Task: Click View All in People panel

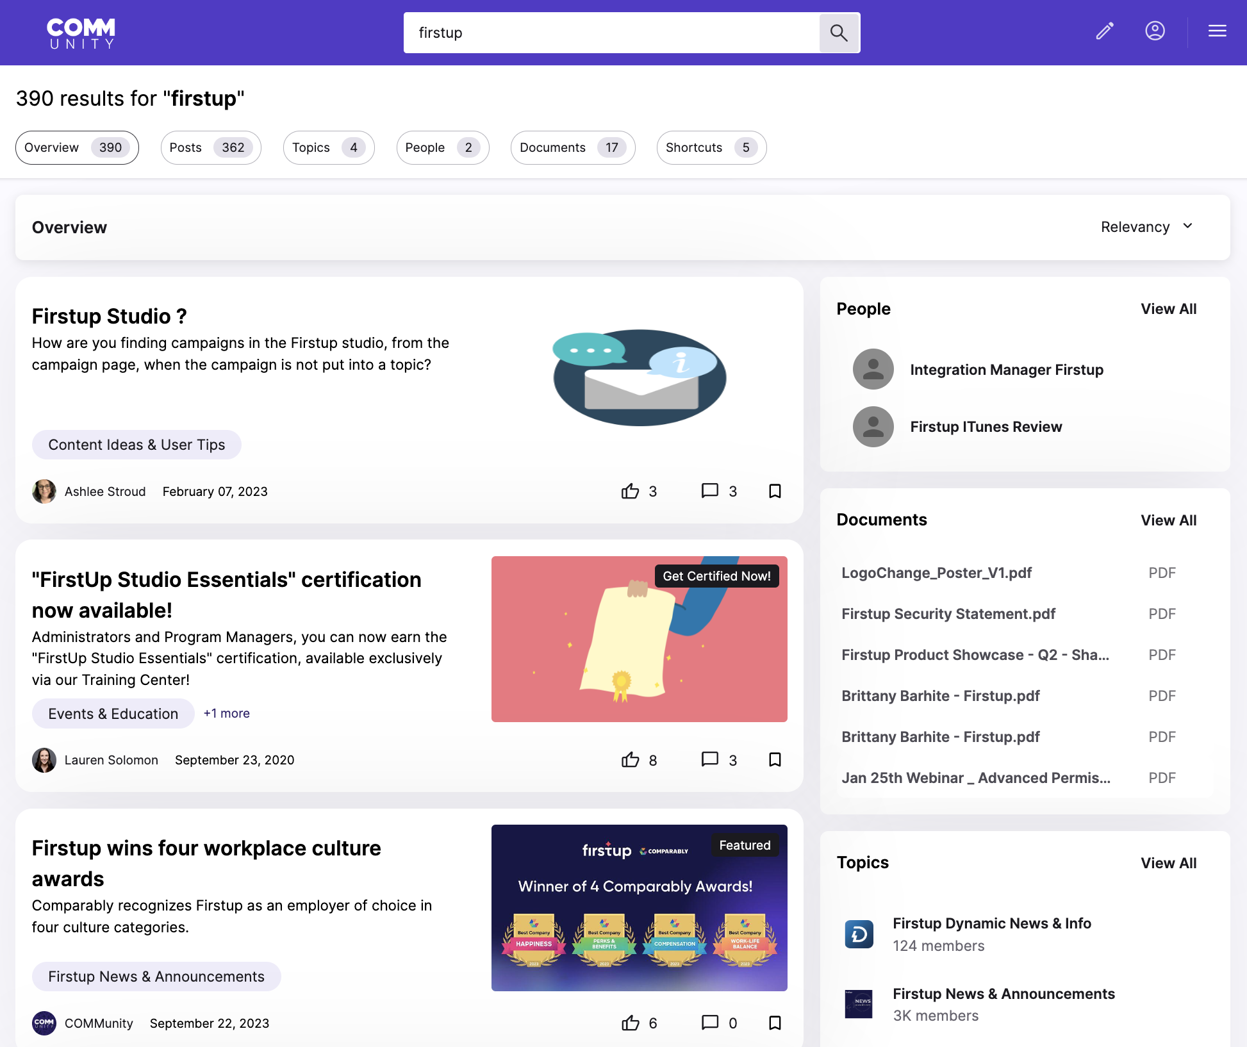Action: pos(1169,309)
